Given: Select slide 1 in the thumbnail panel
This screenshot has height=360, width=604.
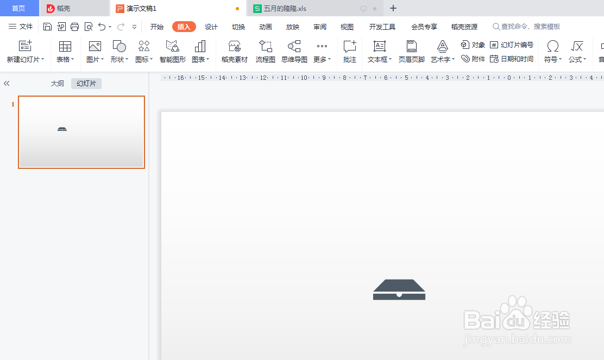Looking at the screenshot, I should [x=81, y=131].
